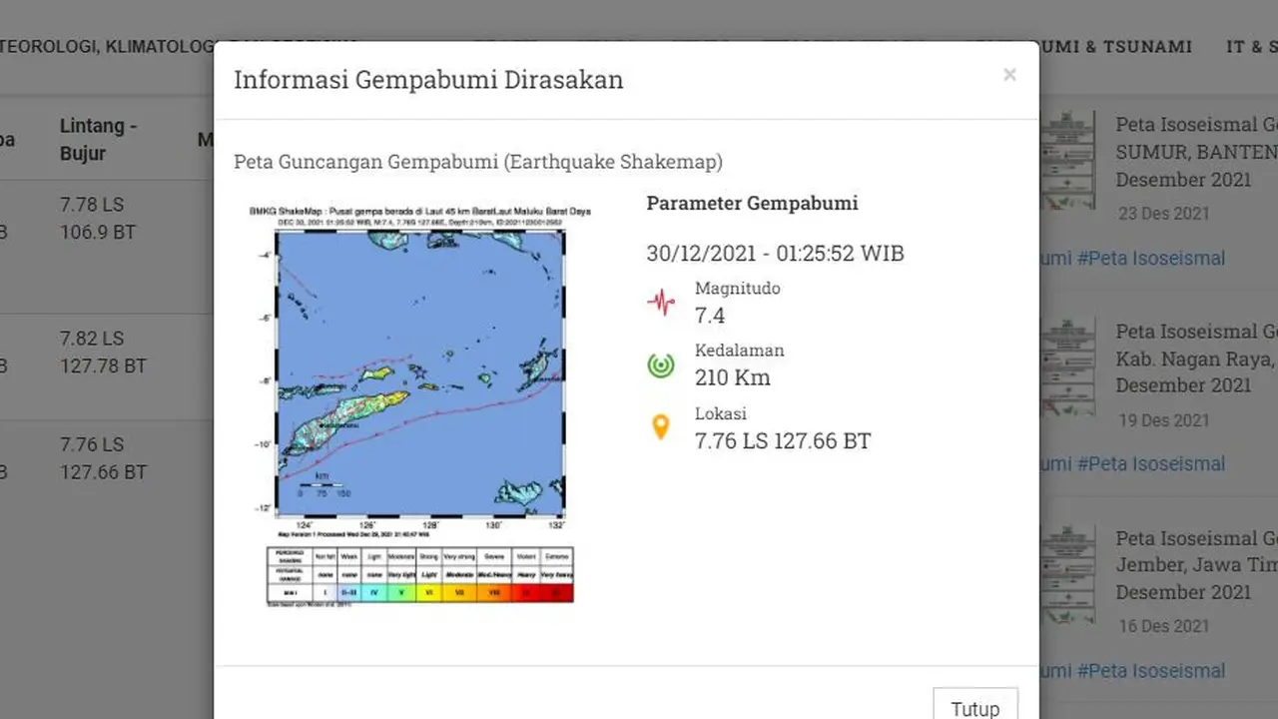Click background table cell 7.76 LS 127.66 BT

(x=103, y=458)
